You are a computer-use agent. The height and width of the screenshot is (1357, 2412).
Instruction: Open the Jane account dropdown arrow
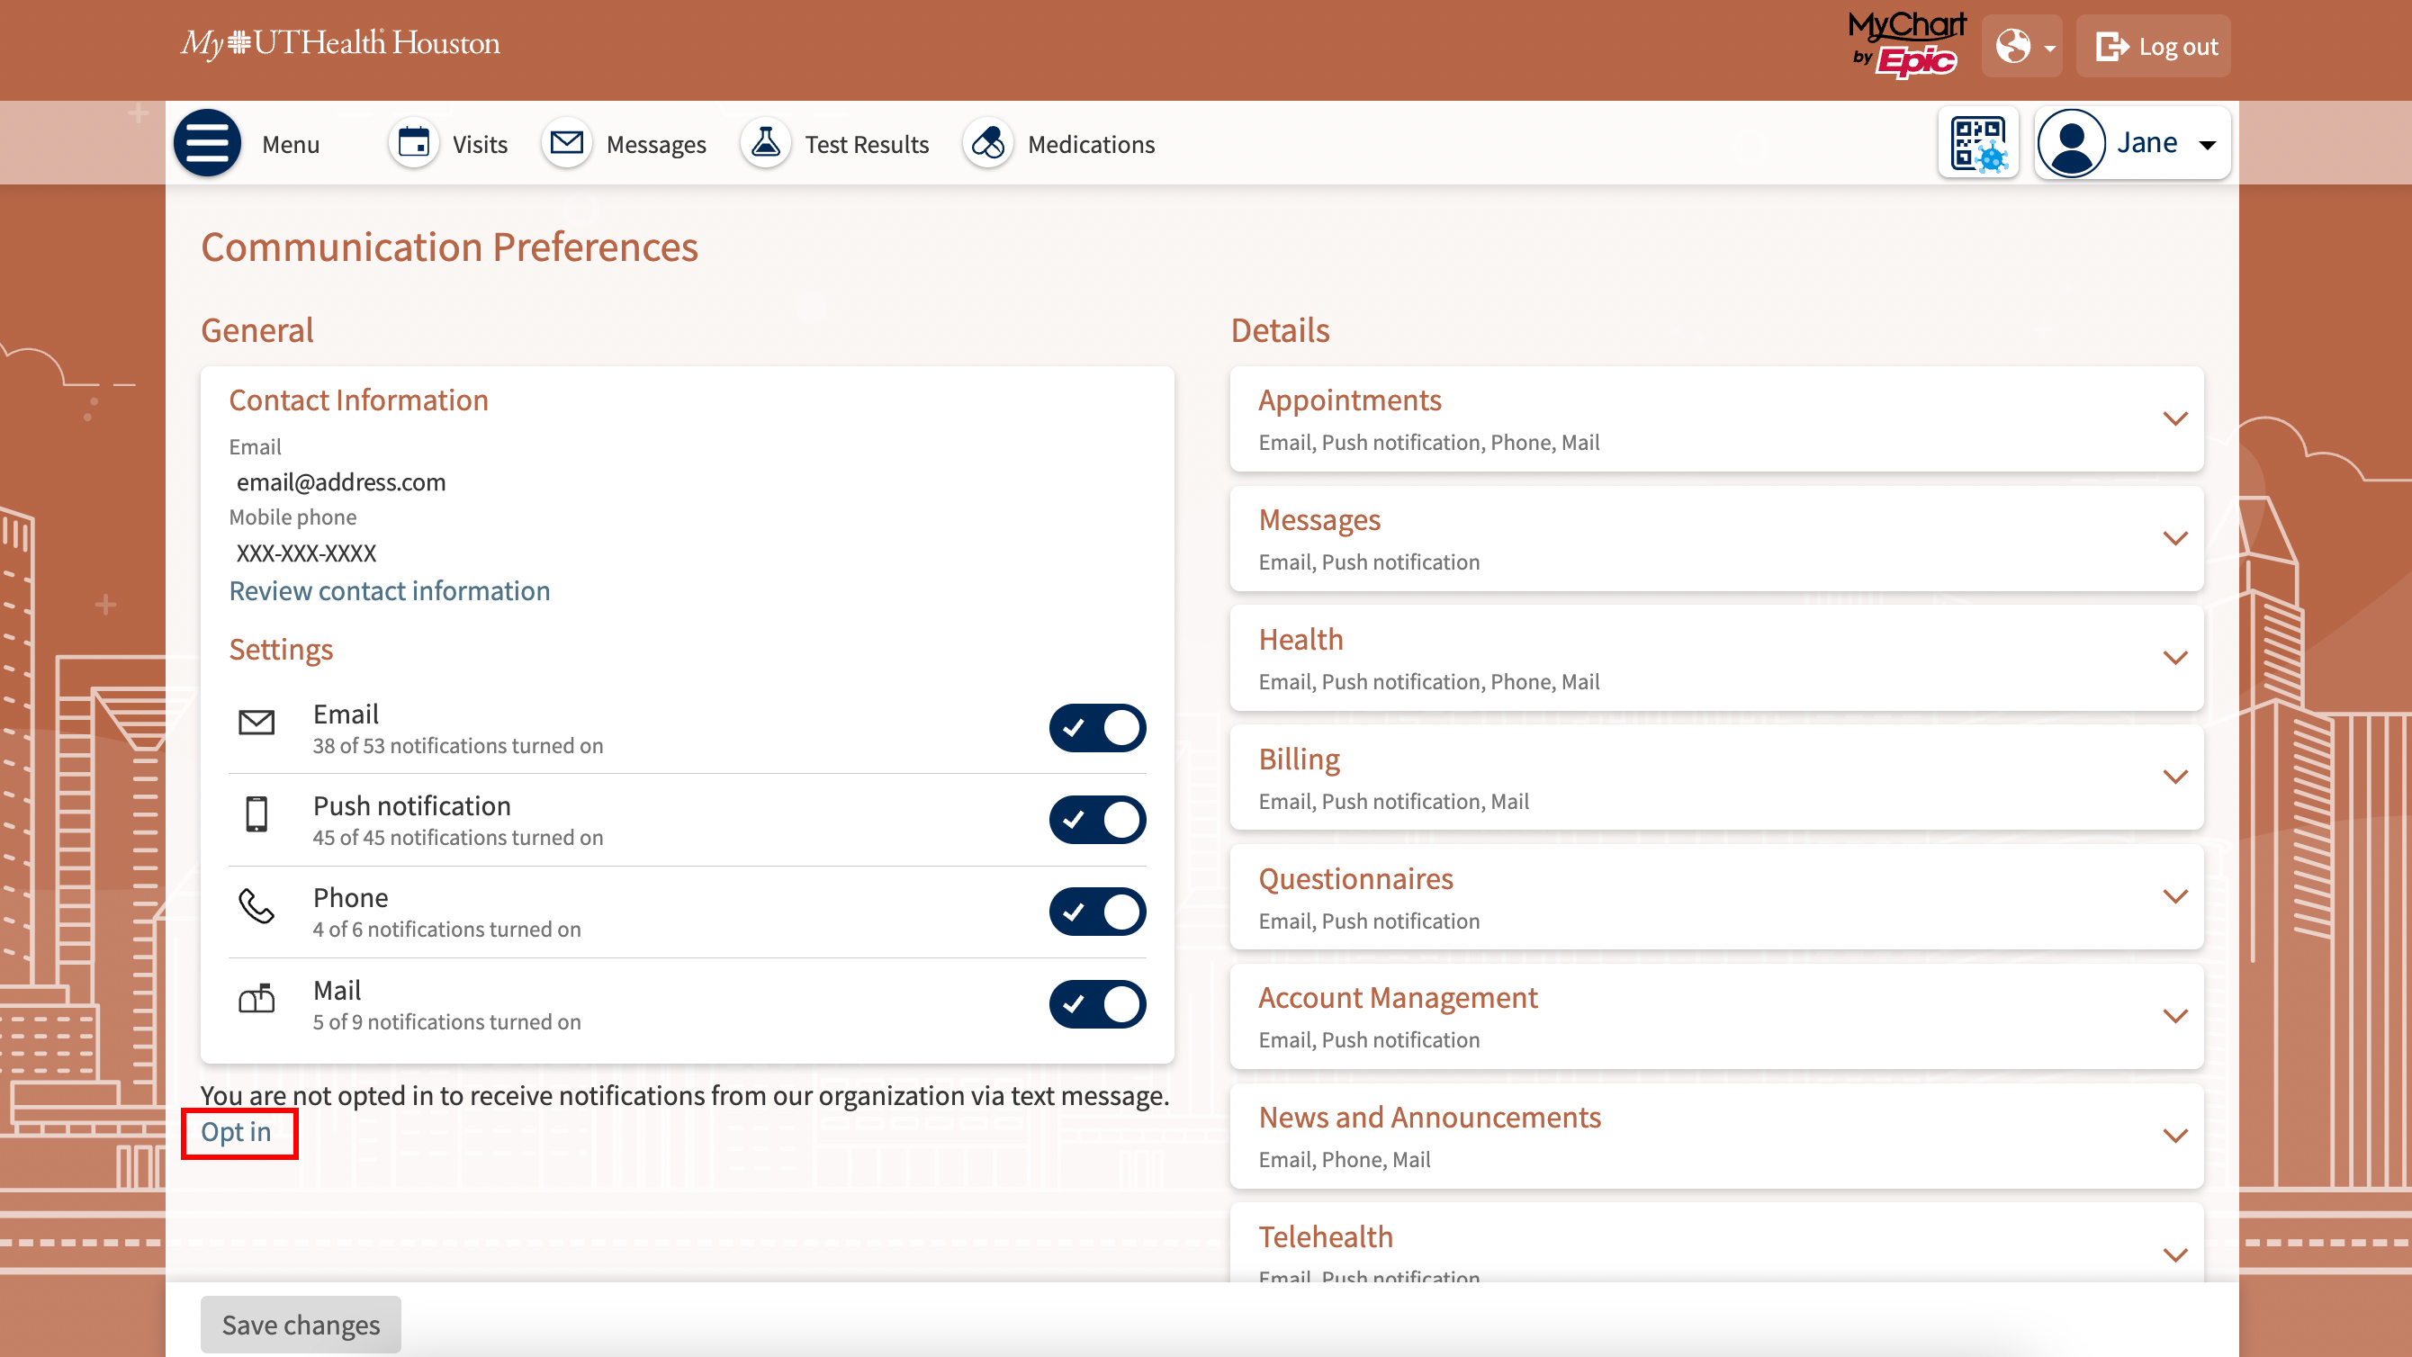(2207, 145)
